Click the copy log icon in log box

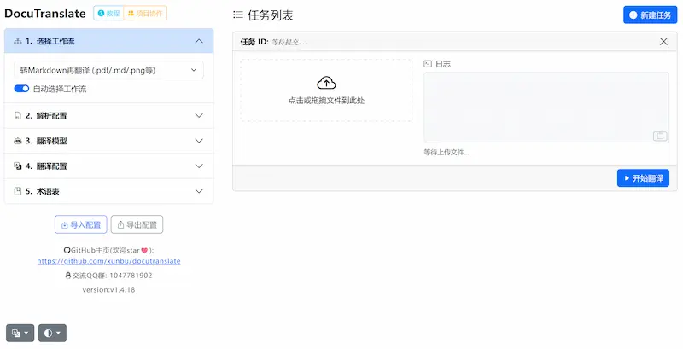tap(659, 136)
